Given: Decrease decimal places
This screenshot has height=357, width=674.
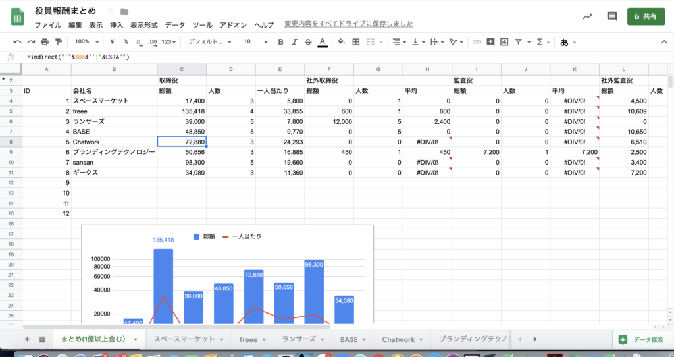Looking at the screenshot, I should tap(138, 42).
